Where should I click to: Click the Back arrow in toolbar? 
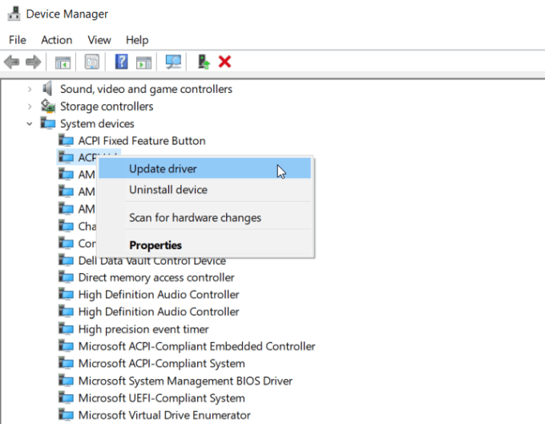pyautogui.click(x=11, y=62)
